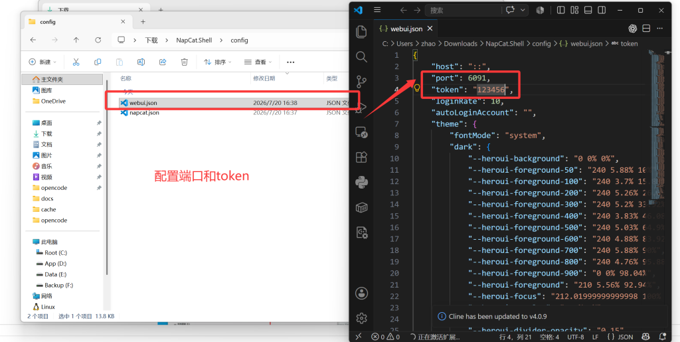This screenshot has width=680, height=342.
Task: Open the customize layout icon
Action: [x=574, y=10]
